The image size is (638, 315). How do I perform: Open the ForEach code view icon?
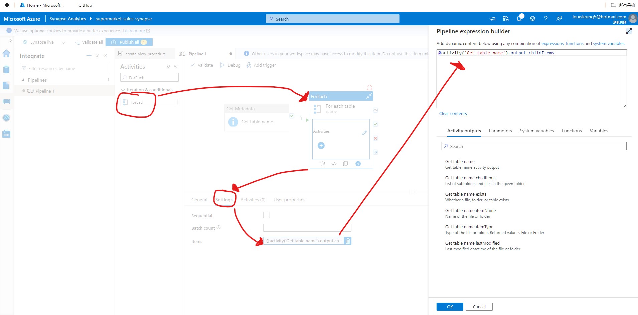click(x=334, y=163)
